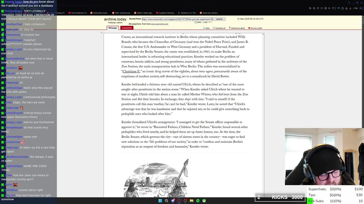Click chat message 'i hate comunists'
Viewport: 364px width, 204px height.
34,24
